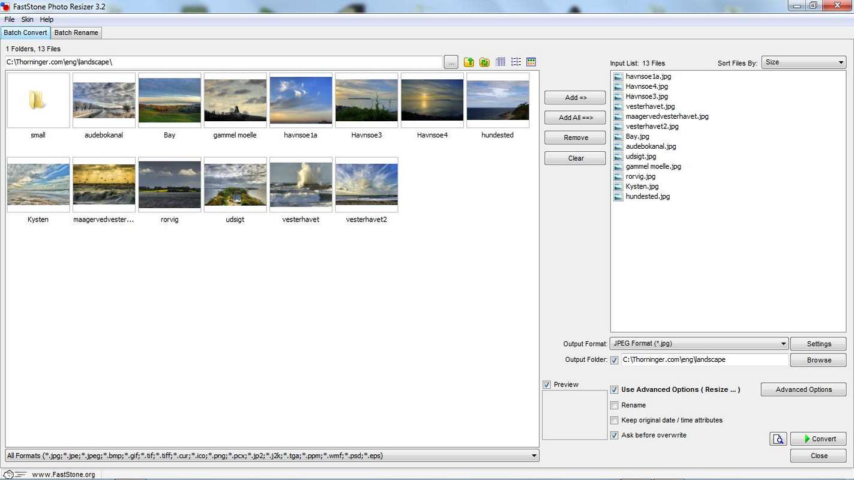Switch to small icons list view

tap(516, 62)
